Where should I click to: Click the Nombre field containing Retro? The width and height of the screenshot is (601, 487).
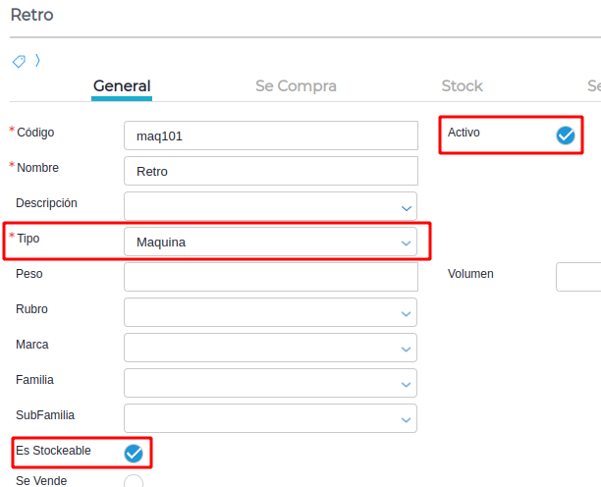pyautogui.click(x=270, y=171)
